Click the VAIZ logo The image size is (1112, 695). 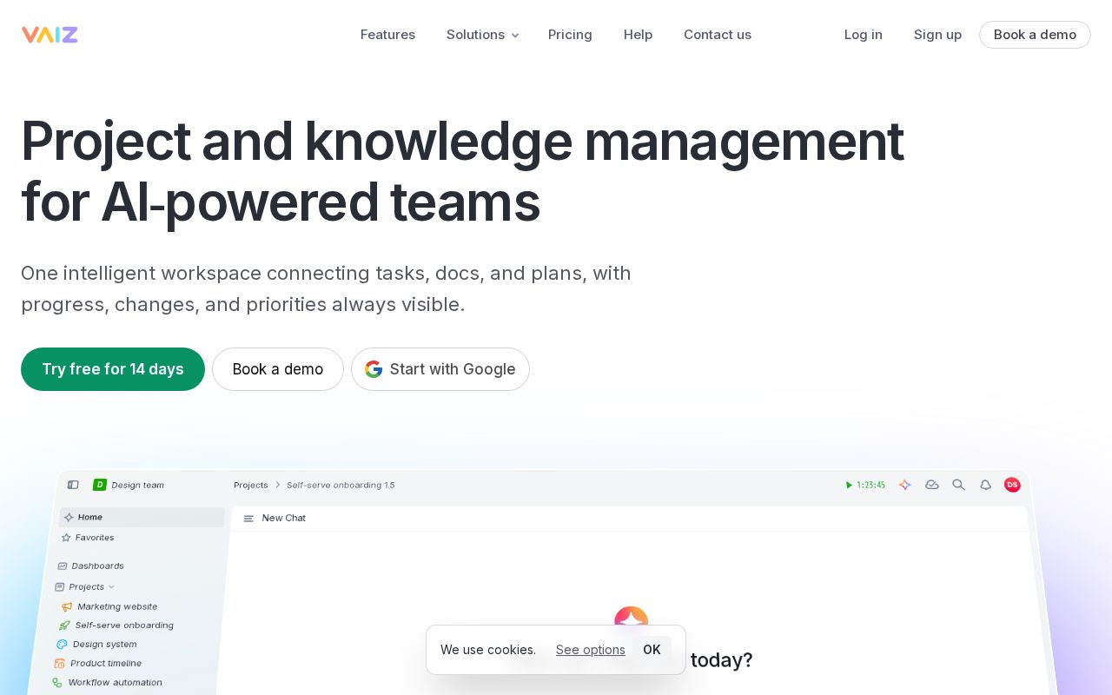(x=50, y=35)
